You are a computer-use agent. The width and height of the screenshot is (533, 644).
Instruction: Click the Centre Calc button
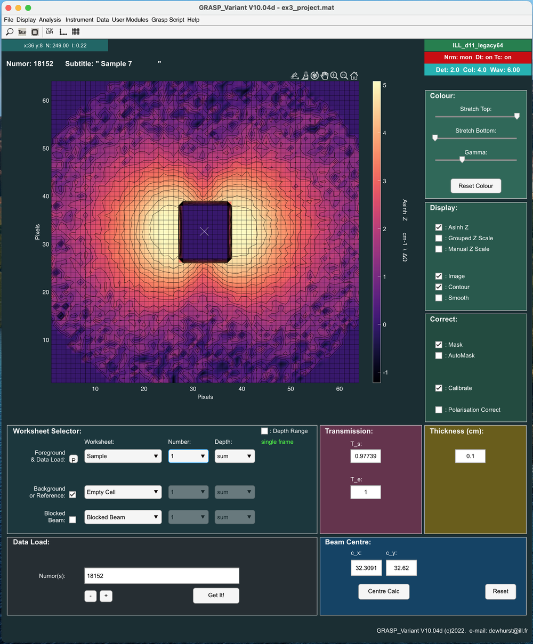click(x=384, y=591)
